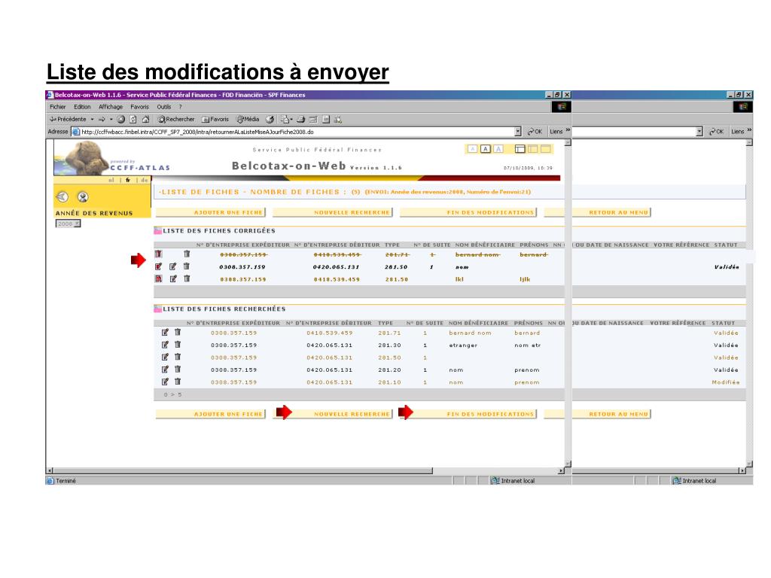Image resolution: width=771 pixels, height=578 pixels.
Task: Click OK go button in background window
Action: point(717,131)
